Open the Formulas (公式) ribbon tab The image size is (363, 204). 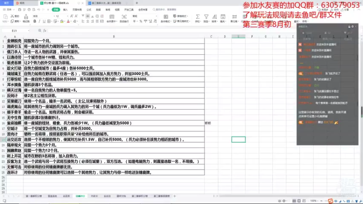pos(89,10)
